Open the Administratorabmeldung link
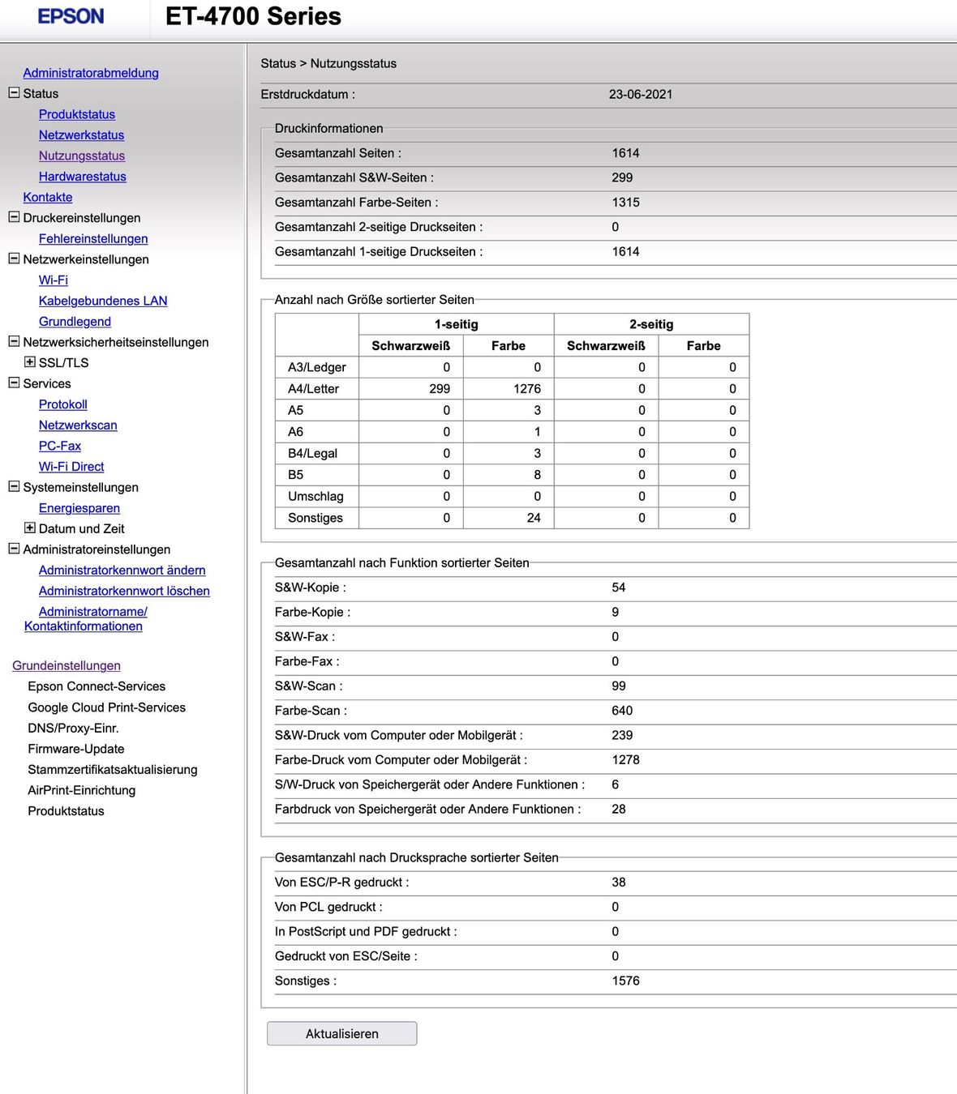 pyautogui.click(x=91, y=73)
